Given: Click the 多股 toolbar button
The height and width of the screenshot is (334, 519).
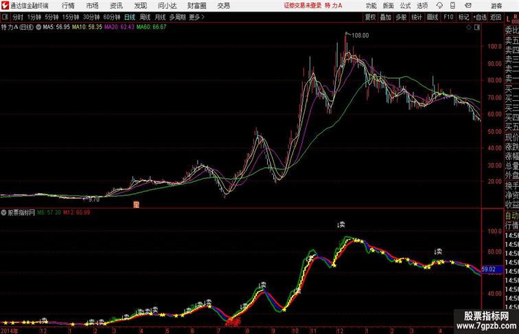Looking at the screenshot, I should (401, 17).
